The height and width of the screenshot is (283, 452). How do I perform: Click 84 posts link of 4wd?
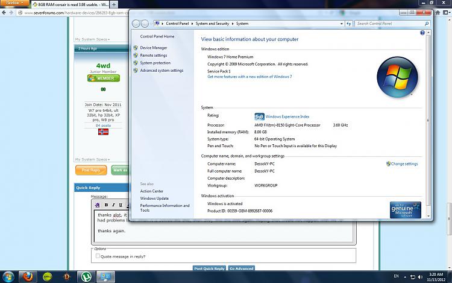(x=103, y=126)
